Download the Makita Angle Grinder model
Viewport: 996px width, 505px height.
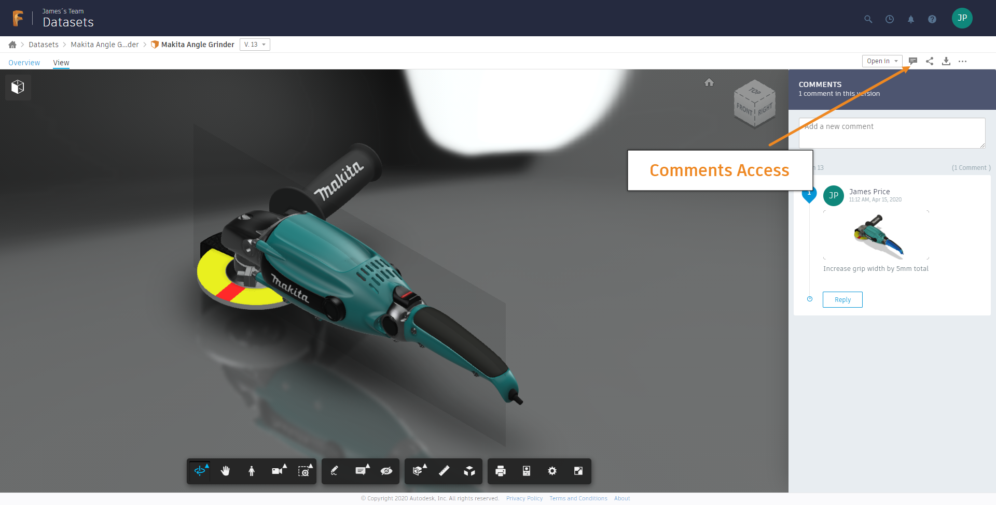[946, 61]
